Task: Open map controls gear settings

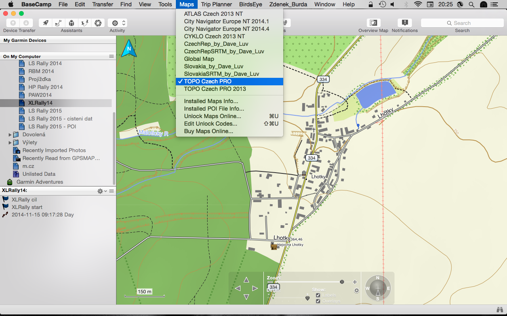Action: pos(356,290)
